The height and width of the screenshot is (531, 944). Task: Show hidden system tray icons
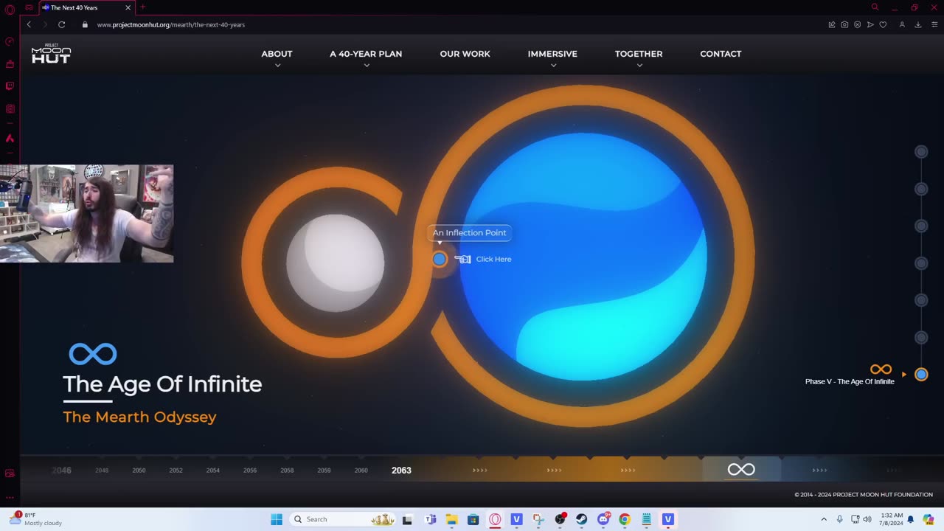[824, 519]
